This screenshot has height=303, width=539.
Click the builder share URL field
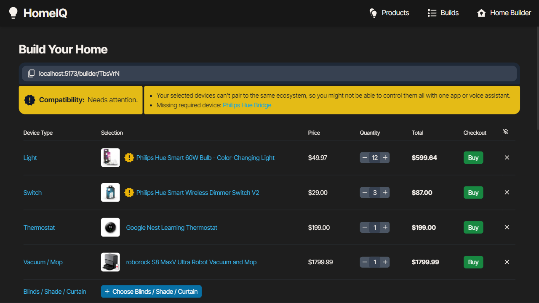pos(269,74)
